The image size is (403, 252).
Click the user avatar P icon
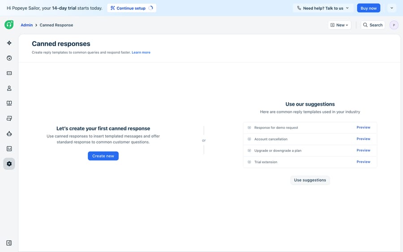click(394, 25)
